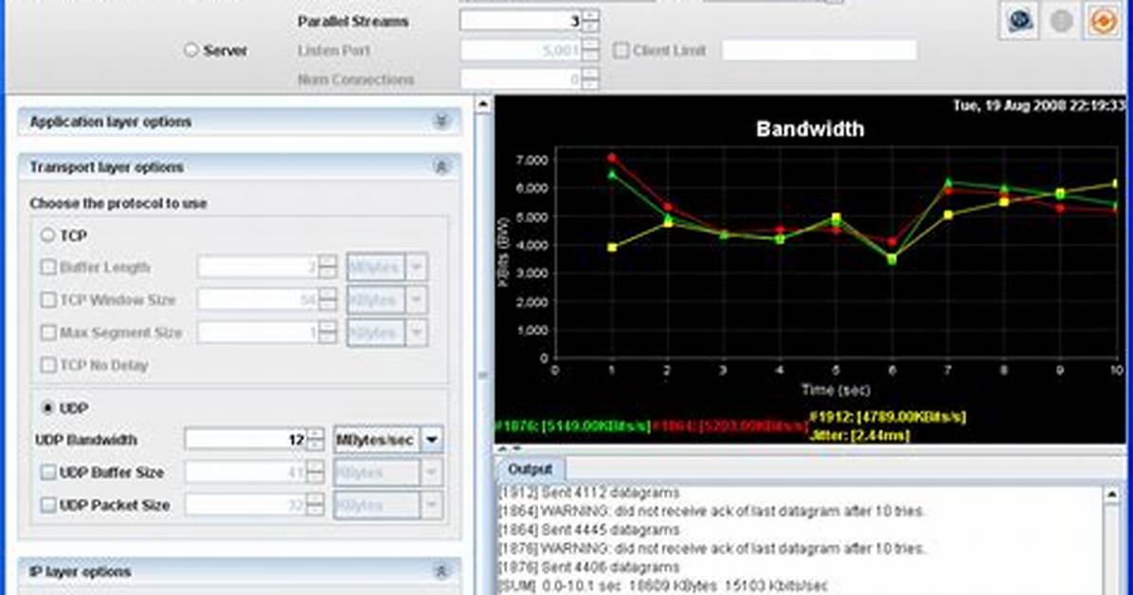Viewport: 1133px width, 595px height.
Task: Click the red #1864 stream legend label
Action: click(729, 425)
